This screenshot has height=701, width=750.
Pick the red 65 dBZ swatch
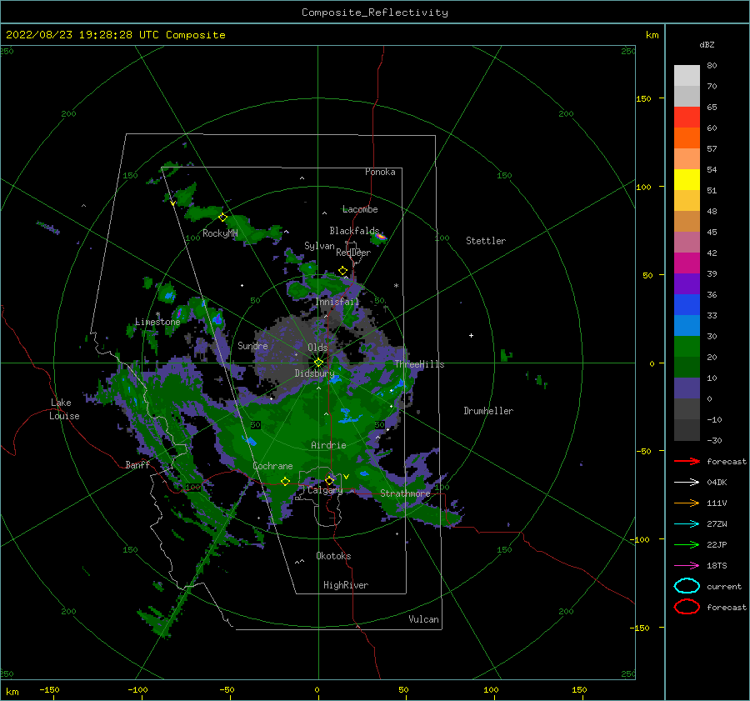pyautogui.click(x=687, y=118)
